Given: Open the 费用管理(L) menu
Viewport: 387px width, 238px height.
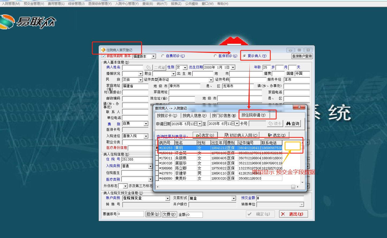Looking at the screenshot, I should [56, 4].
